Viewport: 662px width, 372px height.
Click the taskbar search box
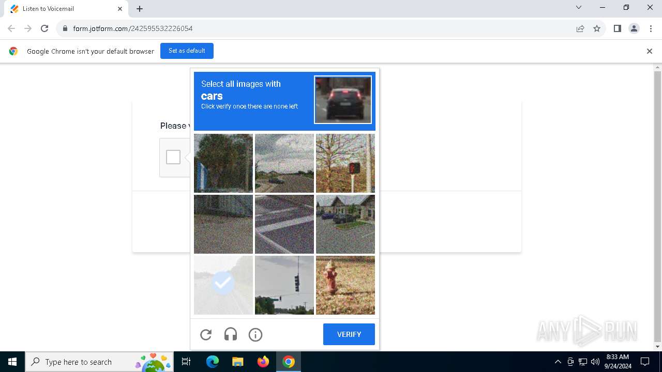pos(99,362)
